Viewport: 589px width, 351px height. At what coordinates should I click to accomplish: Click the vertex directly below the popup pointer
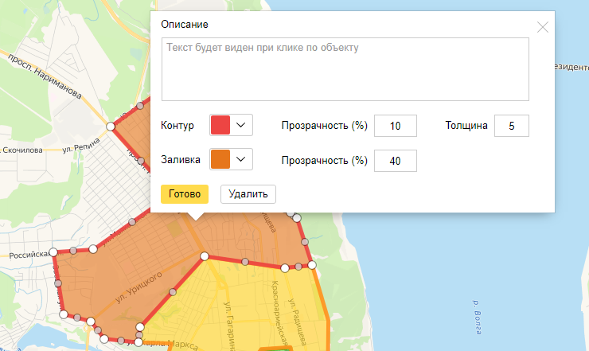pos(205,256)
